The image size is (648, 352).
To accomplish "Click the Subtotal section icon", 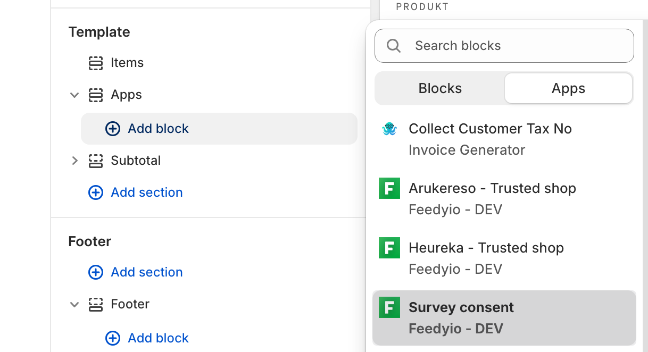I will coord(96,161).
